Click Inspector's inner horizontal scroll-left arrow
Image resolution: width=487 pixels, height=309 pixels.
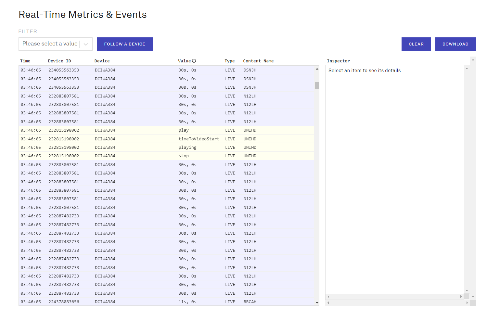pos(328,297)
